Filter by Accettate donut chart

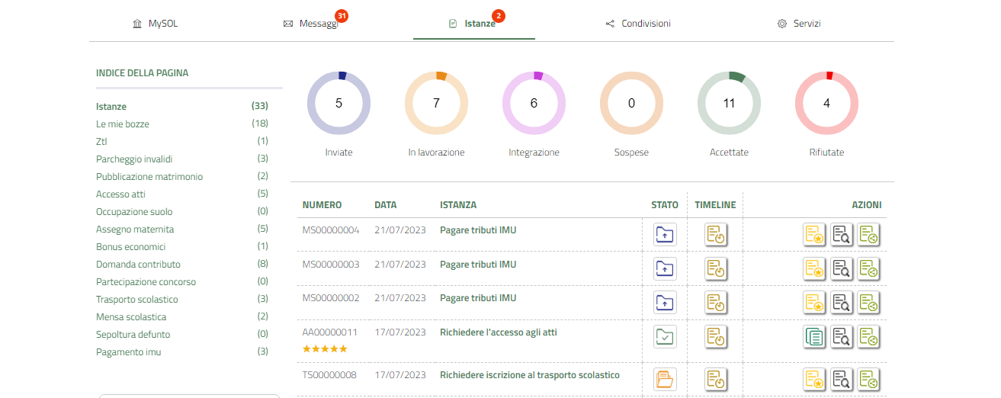(729, 104)
